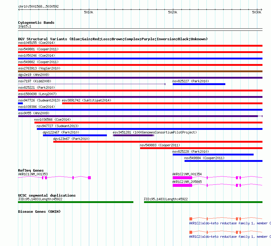Click the 5010k ruler tick label
Image resolution: width=271 pixels, height=246 pixels.
point(89,12)
